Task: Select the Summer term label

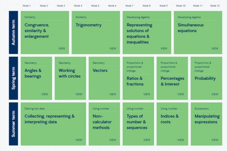Action: [14, 124]
